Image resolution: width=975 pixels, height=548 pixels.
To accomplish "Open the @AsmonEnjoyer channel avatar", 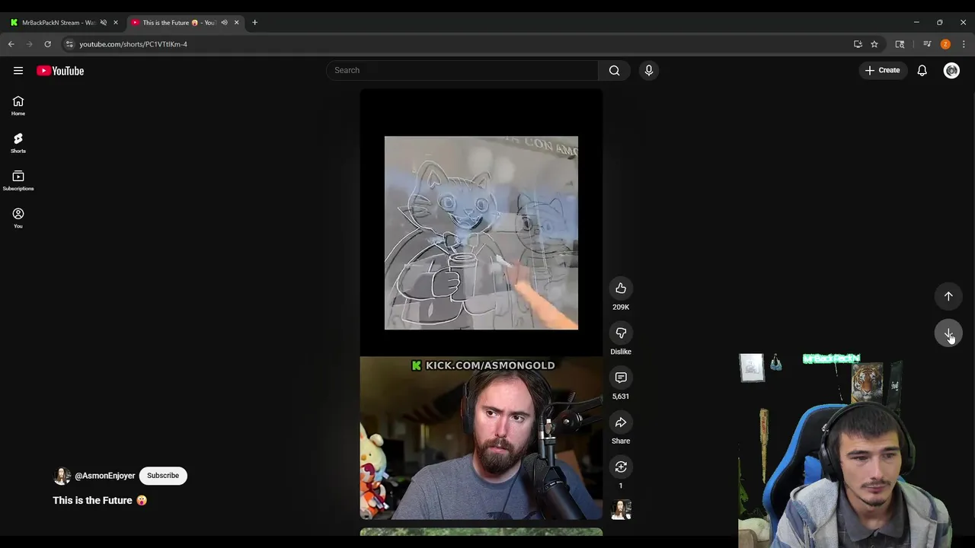I will point(62,476).
